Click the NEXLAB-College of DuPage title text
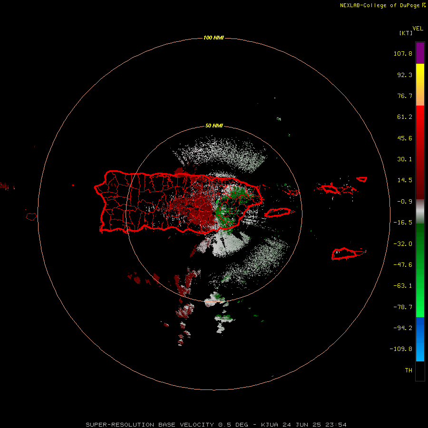Screen dimensions: 428x428 click(x=380, y=5)
